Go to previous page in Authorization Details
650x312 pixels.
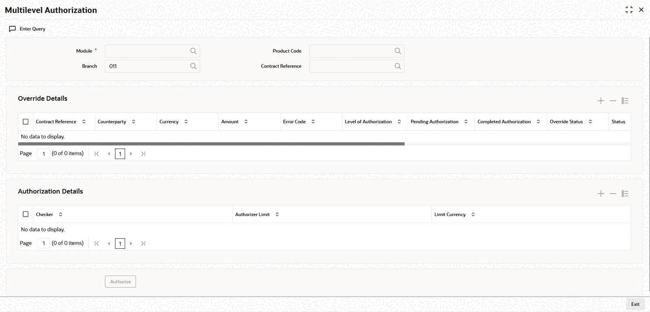point(109,244)
